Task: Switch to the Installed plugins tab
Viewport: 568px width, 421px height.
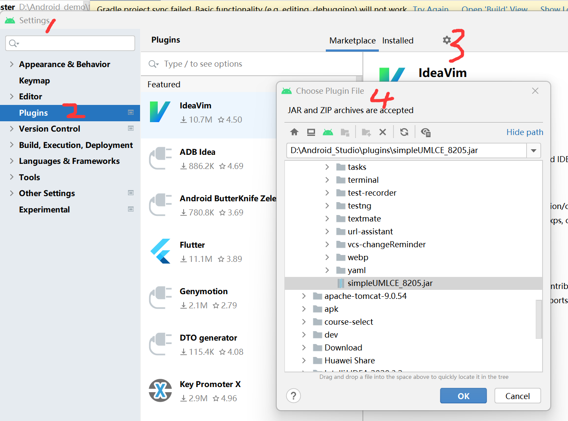Action: coord(398,41)
